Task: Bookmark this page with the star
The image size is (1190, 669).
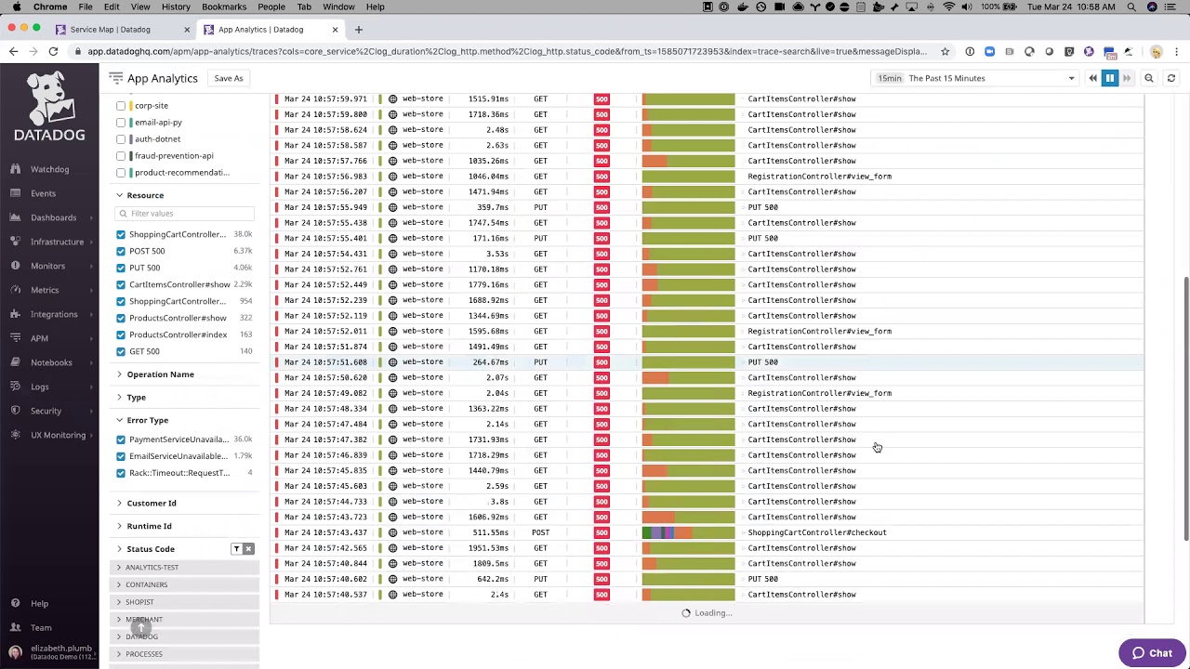Action: pyautogui.click(x=945, y=51)
